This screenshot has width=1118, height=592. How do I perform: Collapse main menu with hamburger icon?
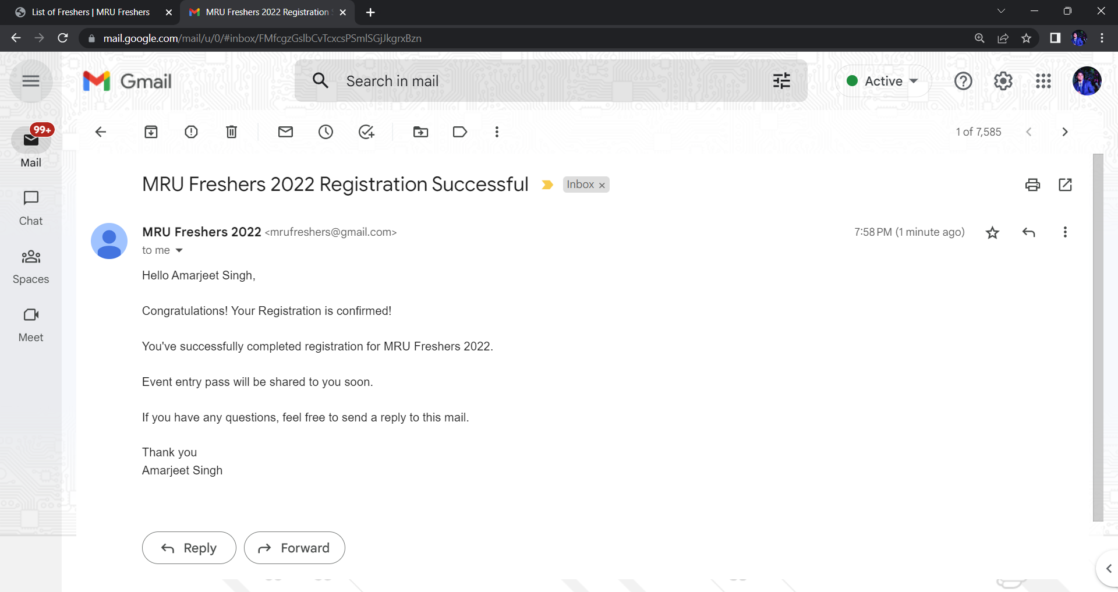pos(31,81)
